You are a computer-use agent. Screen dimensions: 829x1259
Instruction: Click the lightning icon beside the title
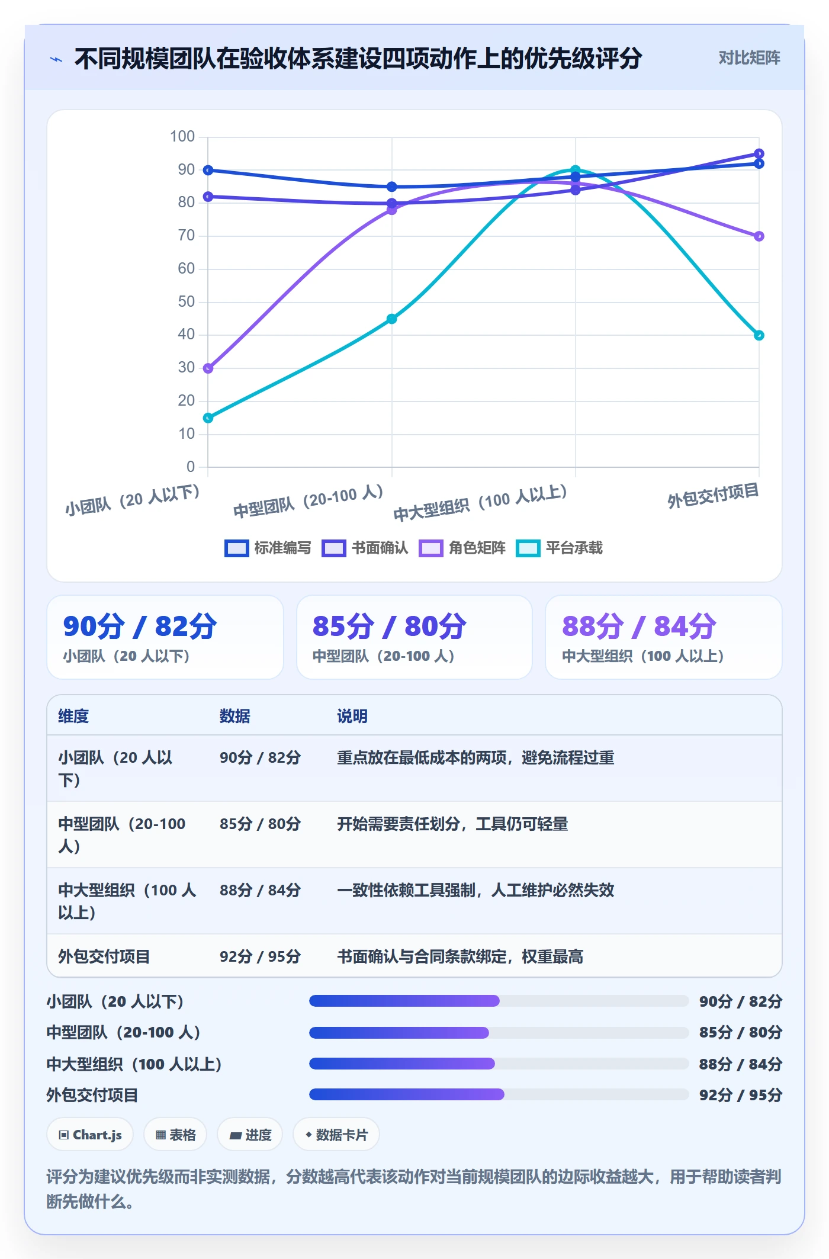pos(56,59)
